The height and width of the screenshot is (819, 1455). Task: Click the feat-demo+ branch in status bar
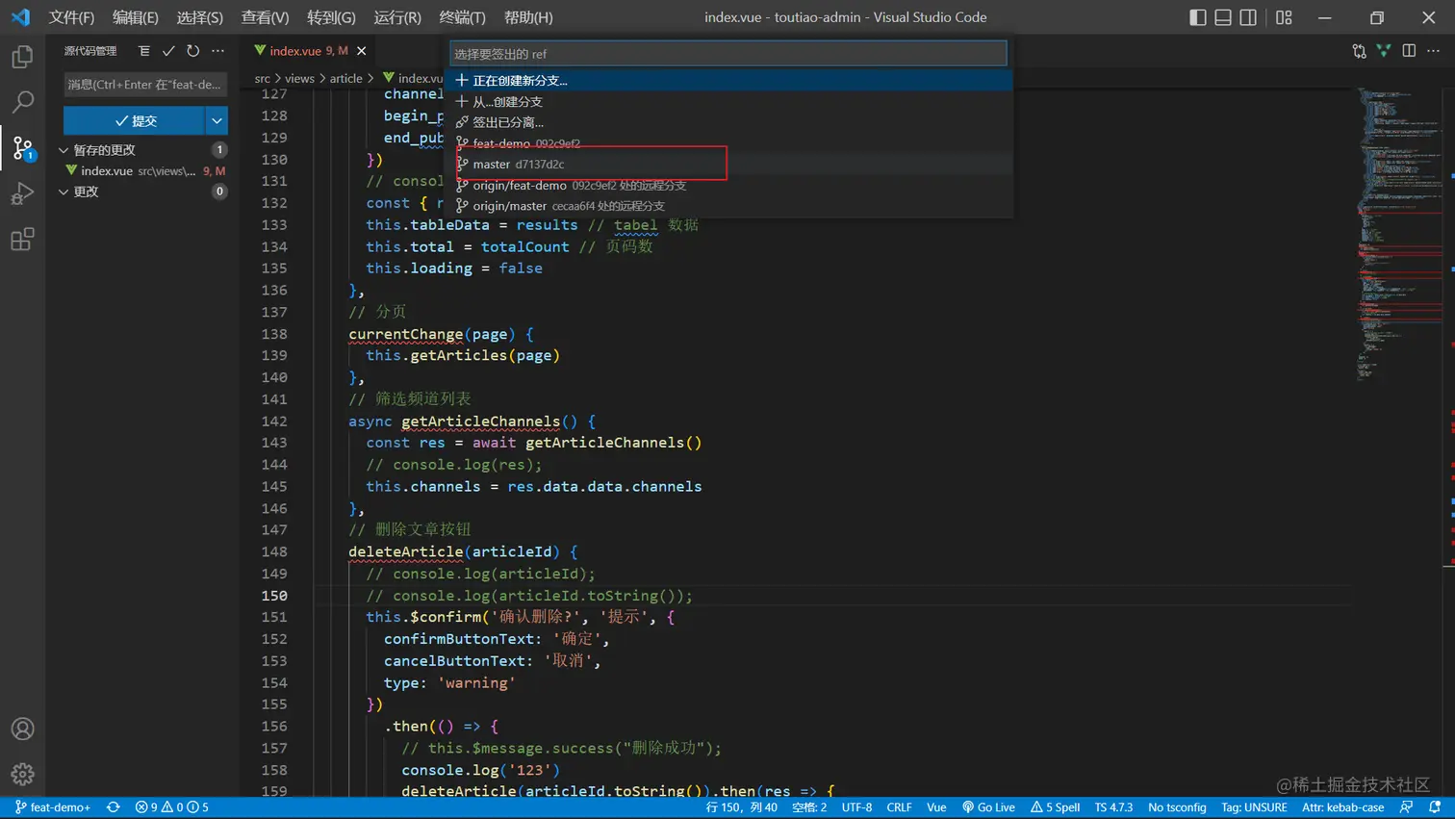pyautogui.click(x=53, y=807)
